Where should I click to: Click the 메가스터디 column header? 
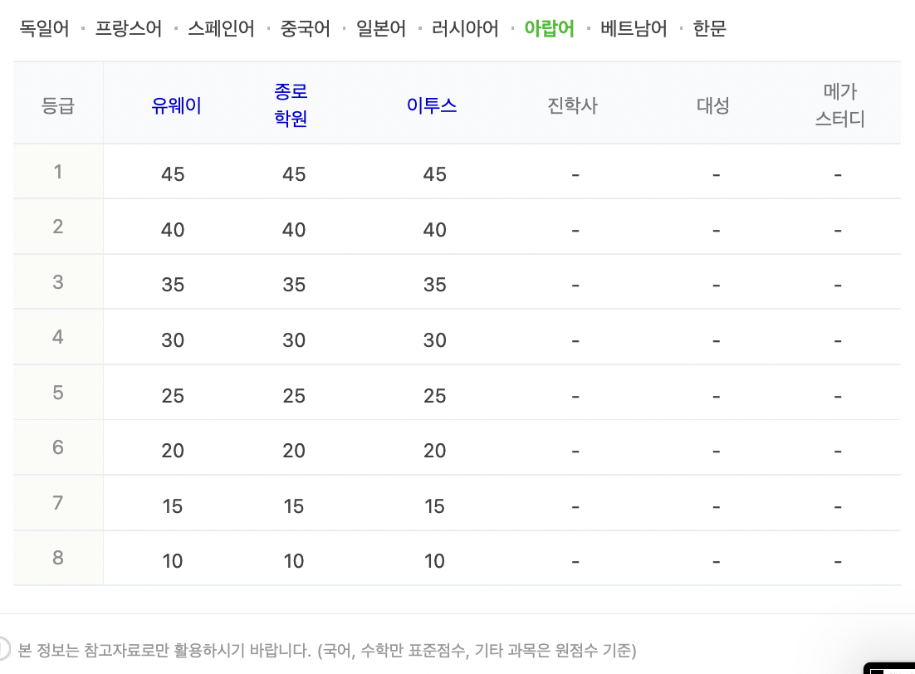(839, 105)
